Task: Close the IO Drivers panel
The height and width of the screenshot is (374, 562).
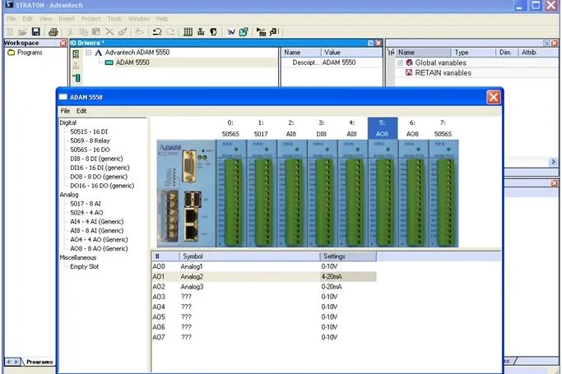Action: (x=379, y=43)
